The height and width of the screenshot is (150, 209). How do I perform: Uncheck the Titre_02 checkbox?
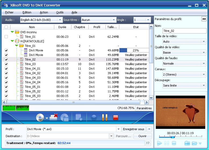(6, 59)
